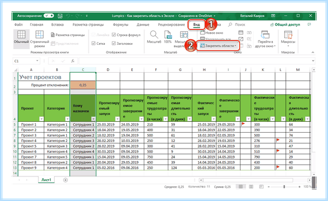
Task: Click cell Проект 6
Action: (31, 151)
